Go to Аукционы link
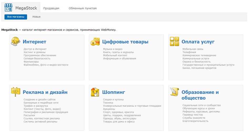249x132 pixels. click(x=109, y=109)
